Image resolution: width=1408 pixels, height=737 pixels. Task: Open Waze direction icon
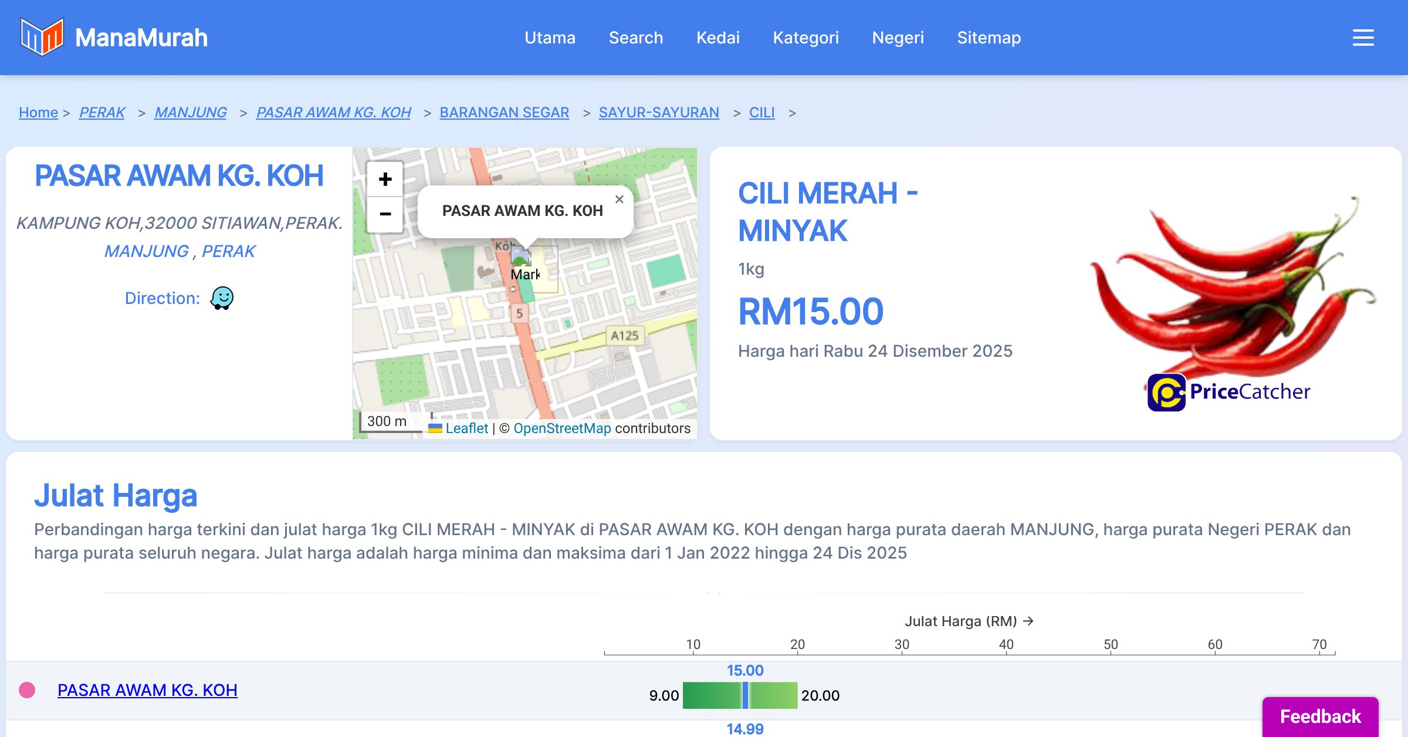point(222,298)
